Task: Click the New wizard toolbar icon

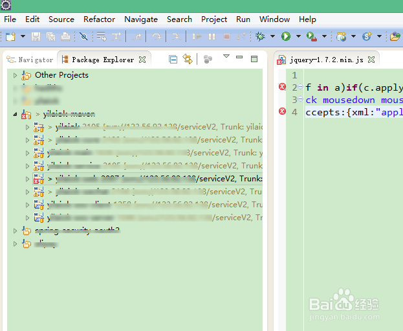Action: pos(10,36)
